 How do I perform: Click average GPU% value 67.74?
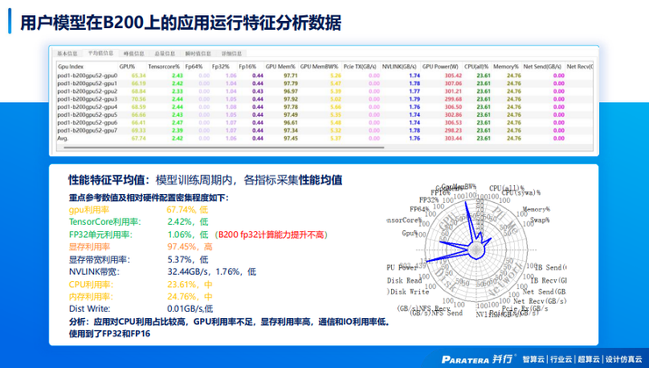coord(139,138)
